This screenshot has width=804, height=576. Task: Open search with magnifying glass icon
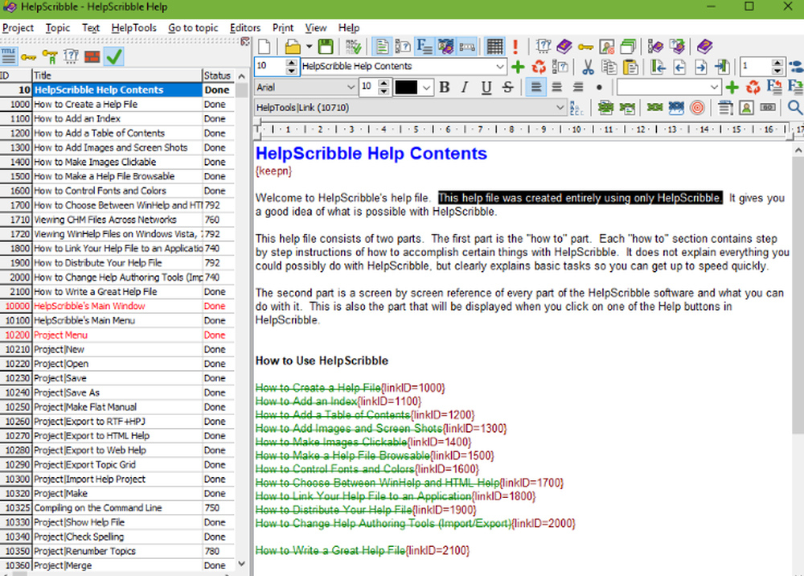pos(795,108)
